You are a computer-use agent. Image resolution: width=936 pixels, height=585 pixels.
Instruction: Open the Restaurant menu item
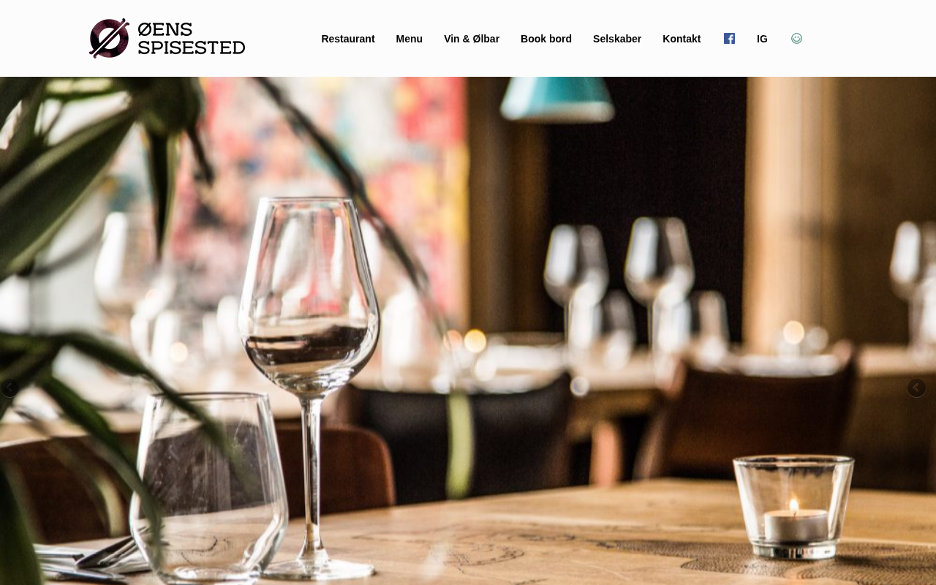tap(348, 39)
